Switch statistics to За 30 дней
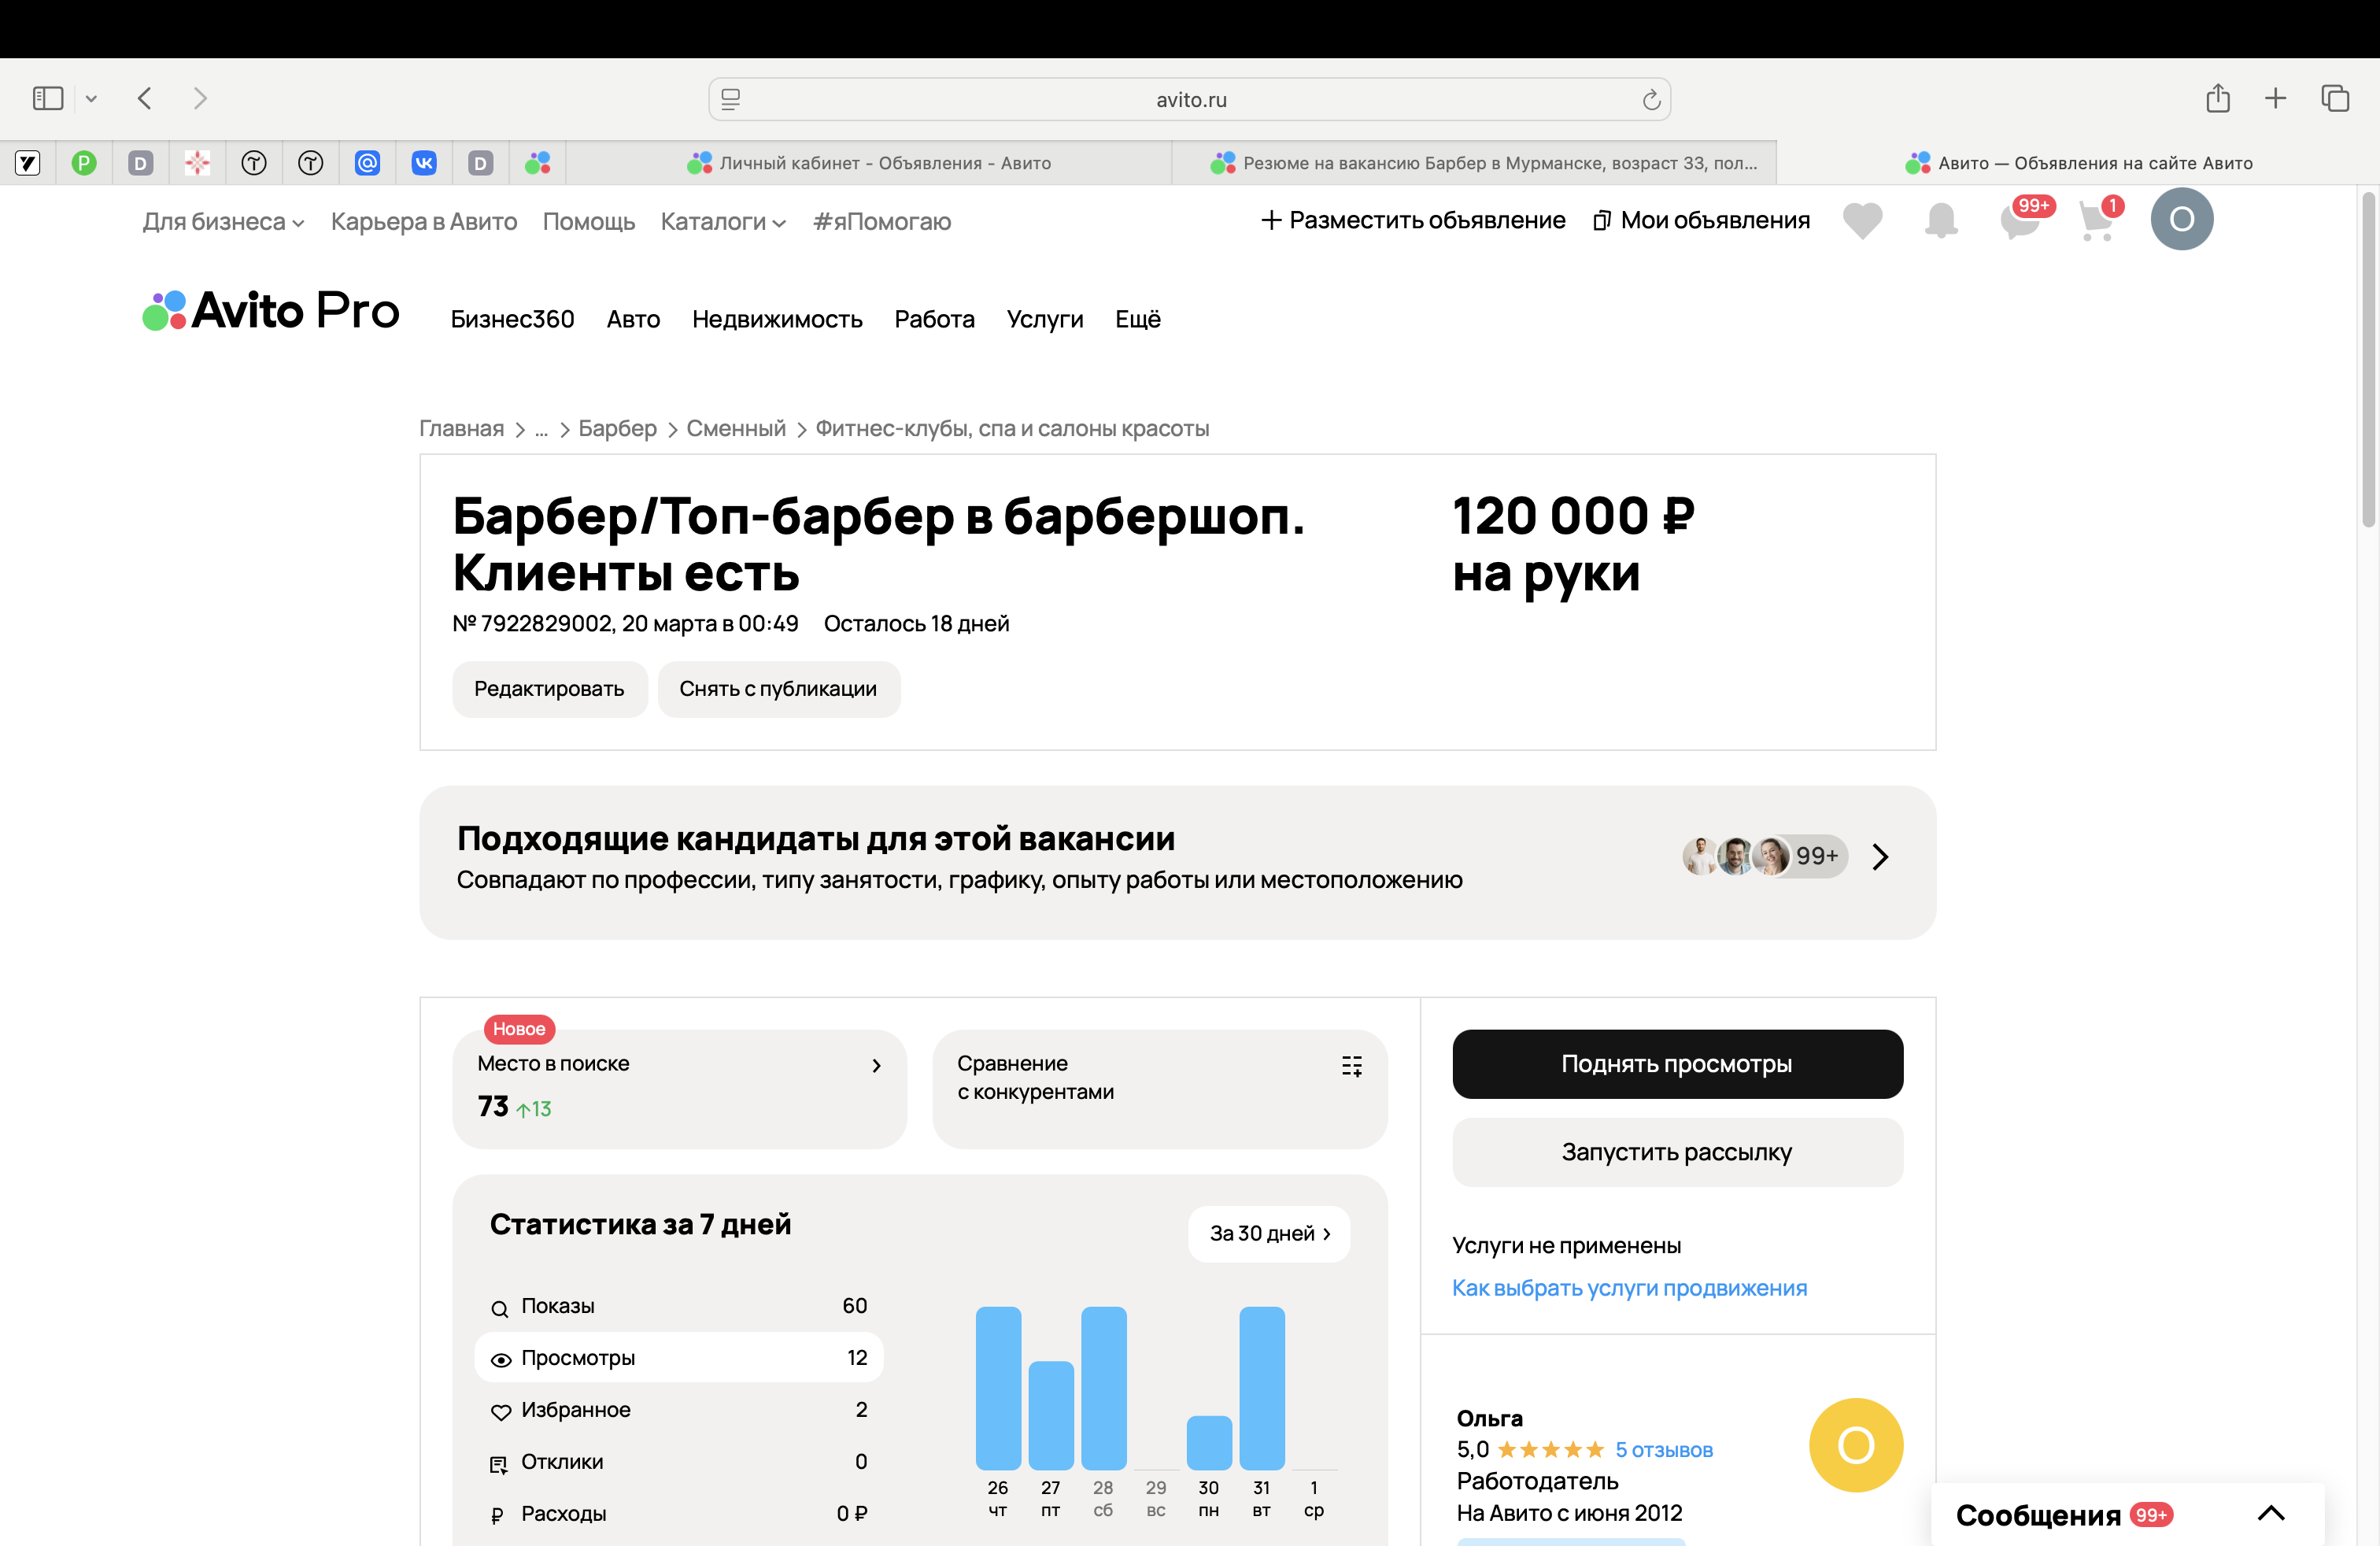Image resolution: width=2380 pixels, height=1546 pixels. [x=1269, y=1234]
